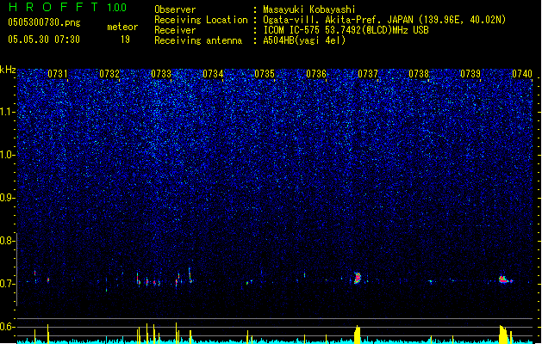This screenshot has width=542, height=344.
Task: Click the date stamp 05.05.30 07:30
Action: (44, 40)
